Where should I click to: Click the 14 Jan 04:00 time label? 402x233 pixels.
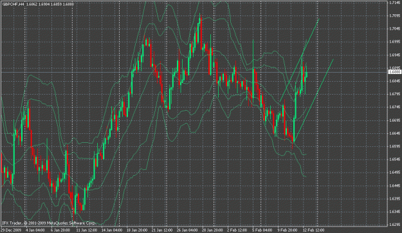111,230
